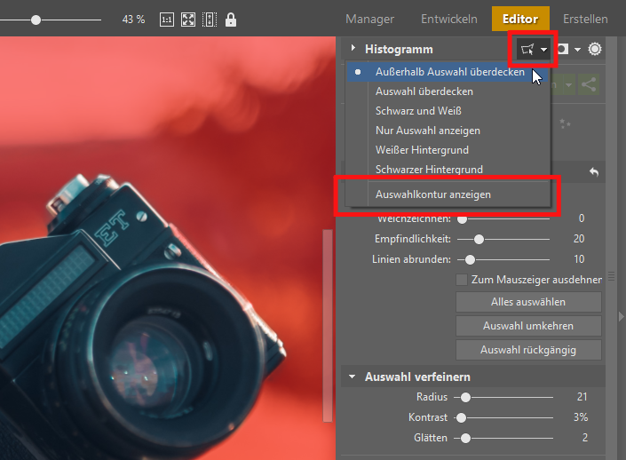Click the fit-to-height zoom icon

click(x=210, y=19)
